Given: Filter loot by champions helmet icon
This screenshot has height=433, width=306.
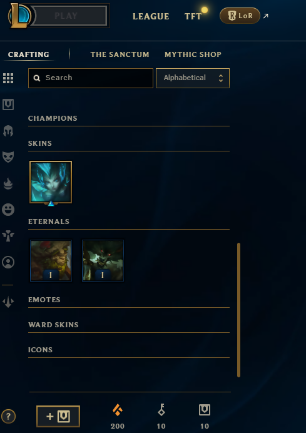Looking at the screenshot, I should point(8,131).
